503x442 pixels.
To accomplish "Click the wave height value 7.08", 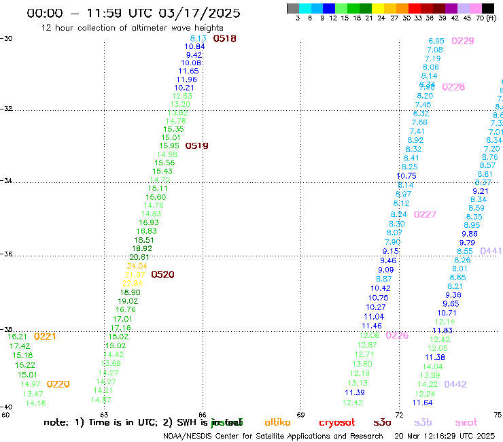I will (x=435, y=50).
